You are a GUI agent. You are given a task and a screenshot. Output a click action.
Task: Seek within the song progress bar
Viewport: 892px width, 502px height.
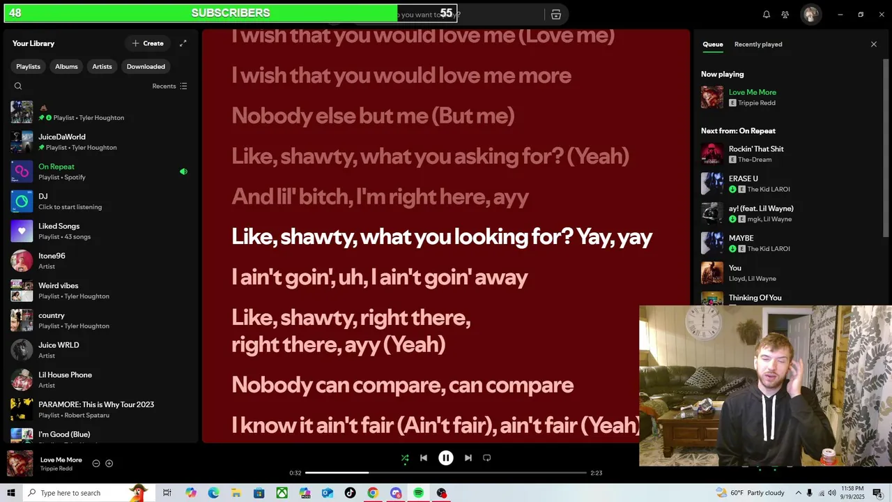click(x=446, y=473)
